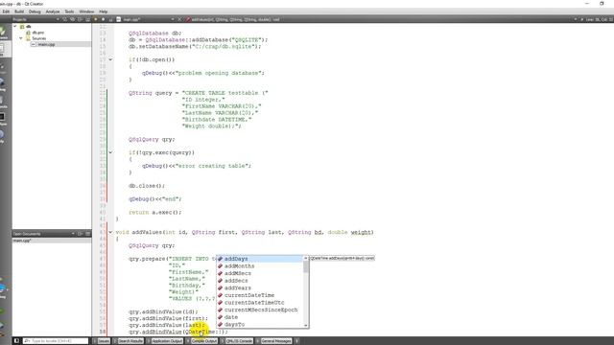Fold the if(!qry.exec(query)) code block
Image resolution: width=614 pixels, height=345 pixels.
click(110, 152)
